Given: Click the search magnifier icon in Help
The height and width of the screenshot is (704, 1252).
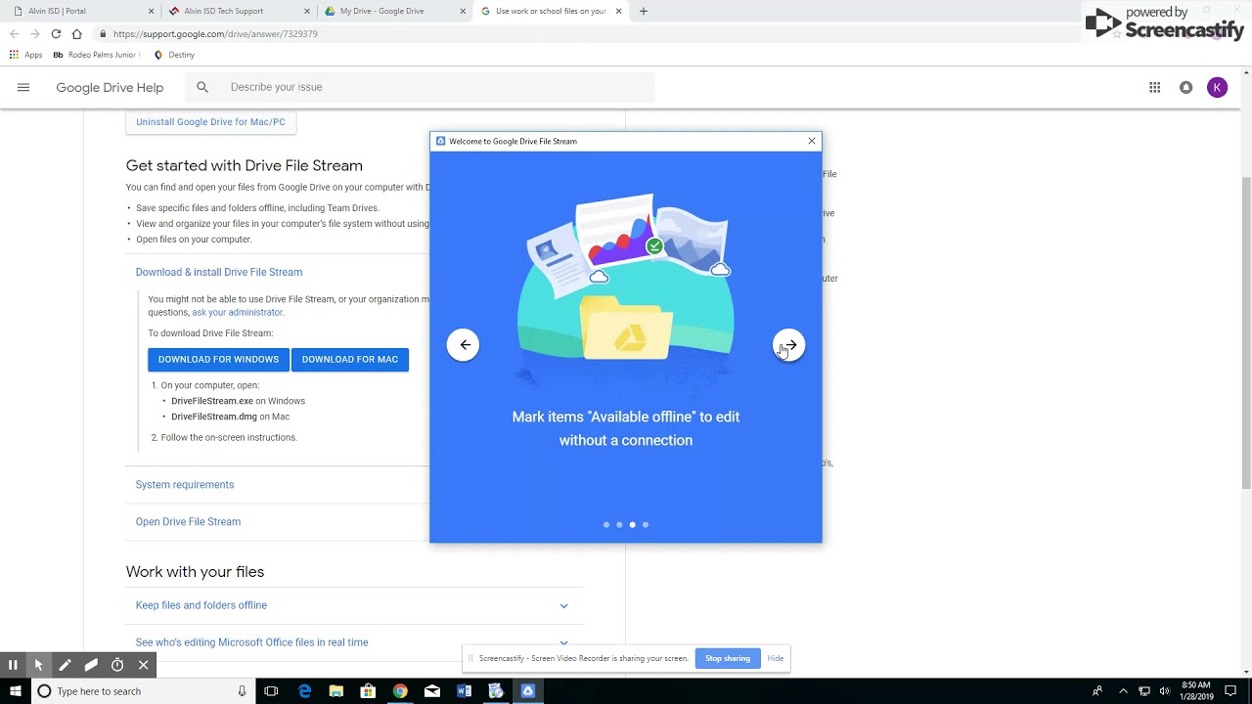Looking at the screenshot, I should (202, 87).
